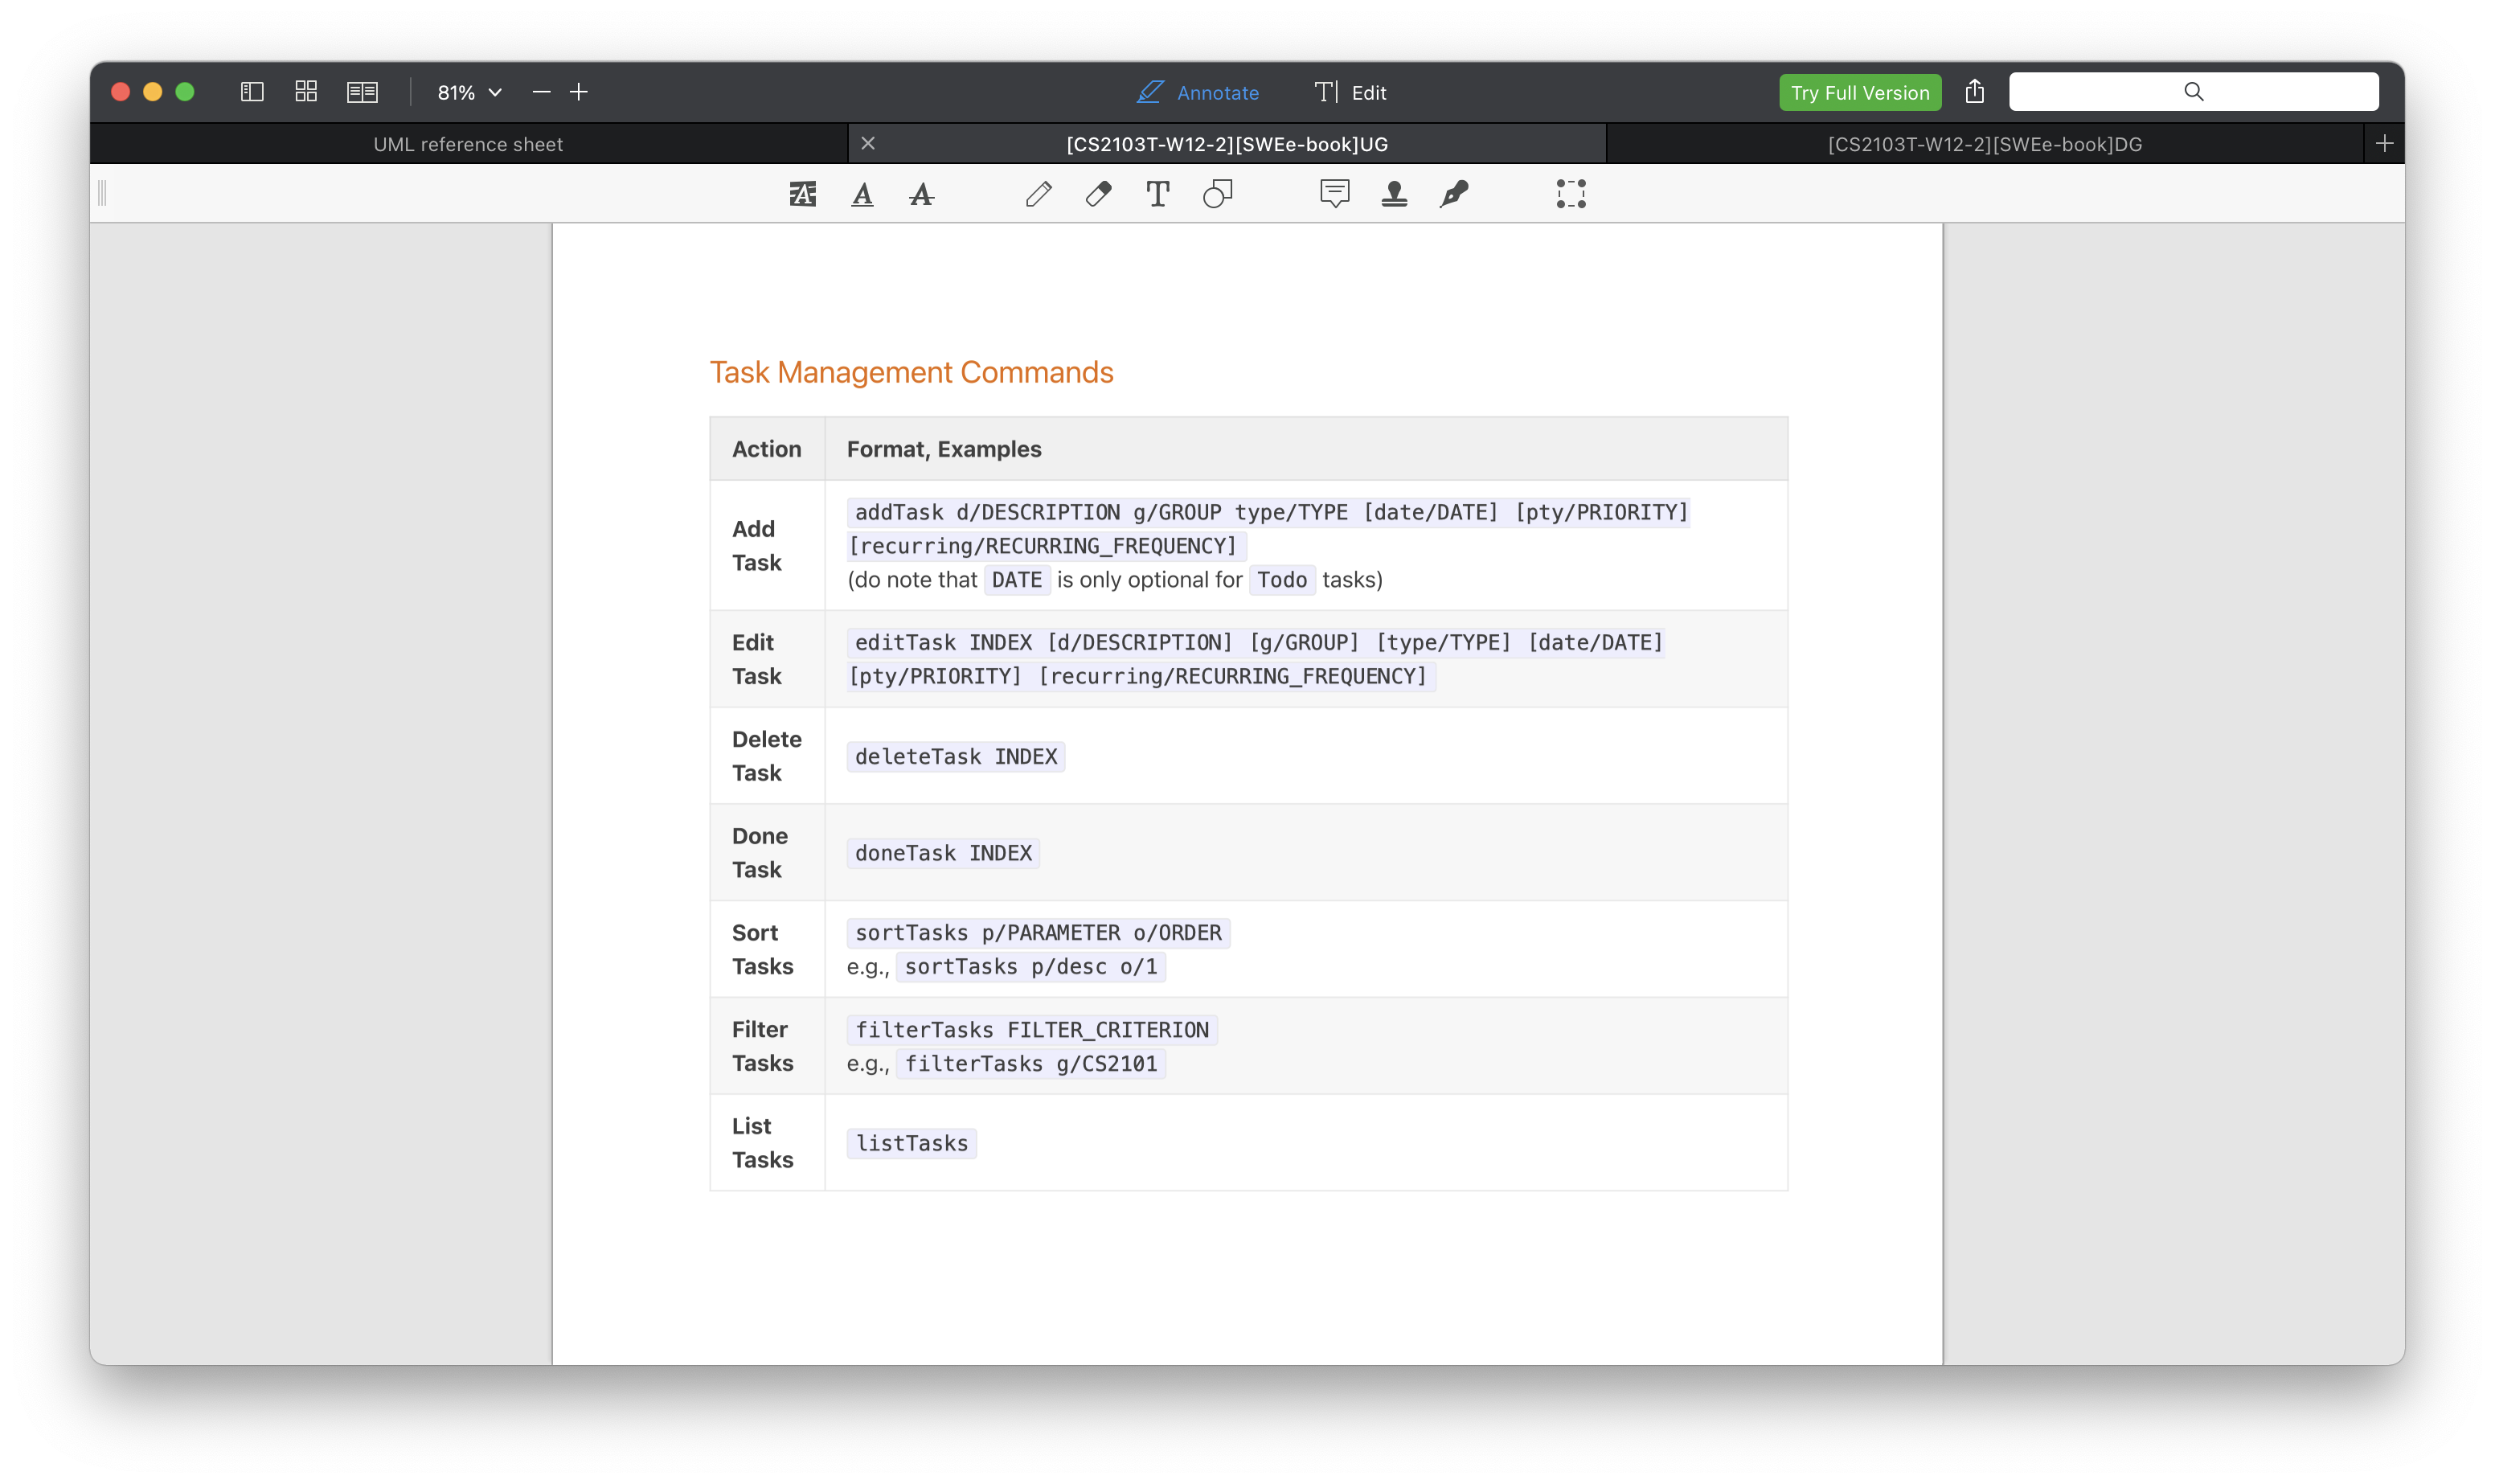The image size is (2495, 1484).
Task: Click the Try Full Version button
Action: point(1859,92)
